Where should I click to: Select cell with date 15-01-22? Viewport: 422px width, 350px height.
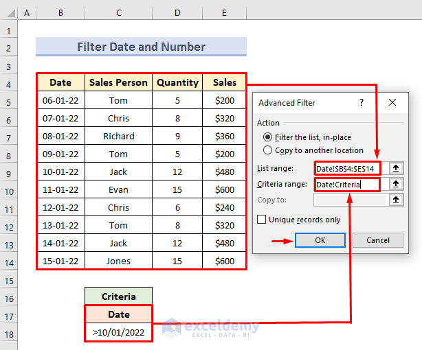(60, 261)
